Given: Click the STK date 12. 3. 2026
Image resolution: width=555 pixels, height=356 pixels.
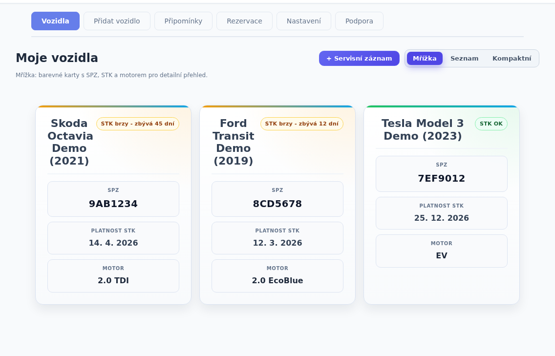Looking at the screenshot, I should pos(277,243).
